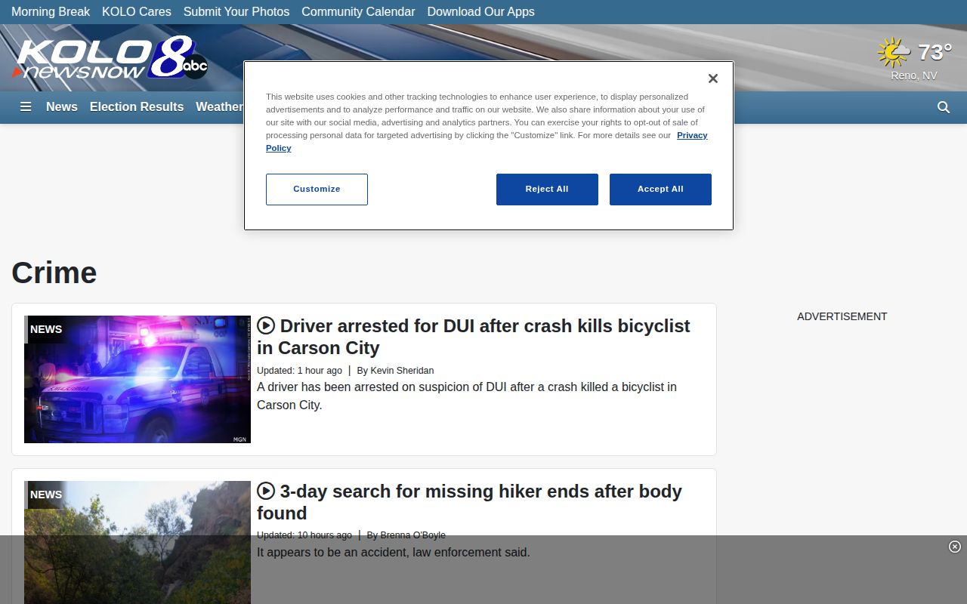Go to KOLO 8 News Now homepage logo
This screenshot has width=967, height=604.
click(x=110, y=58)
